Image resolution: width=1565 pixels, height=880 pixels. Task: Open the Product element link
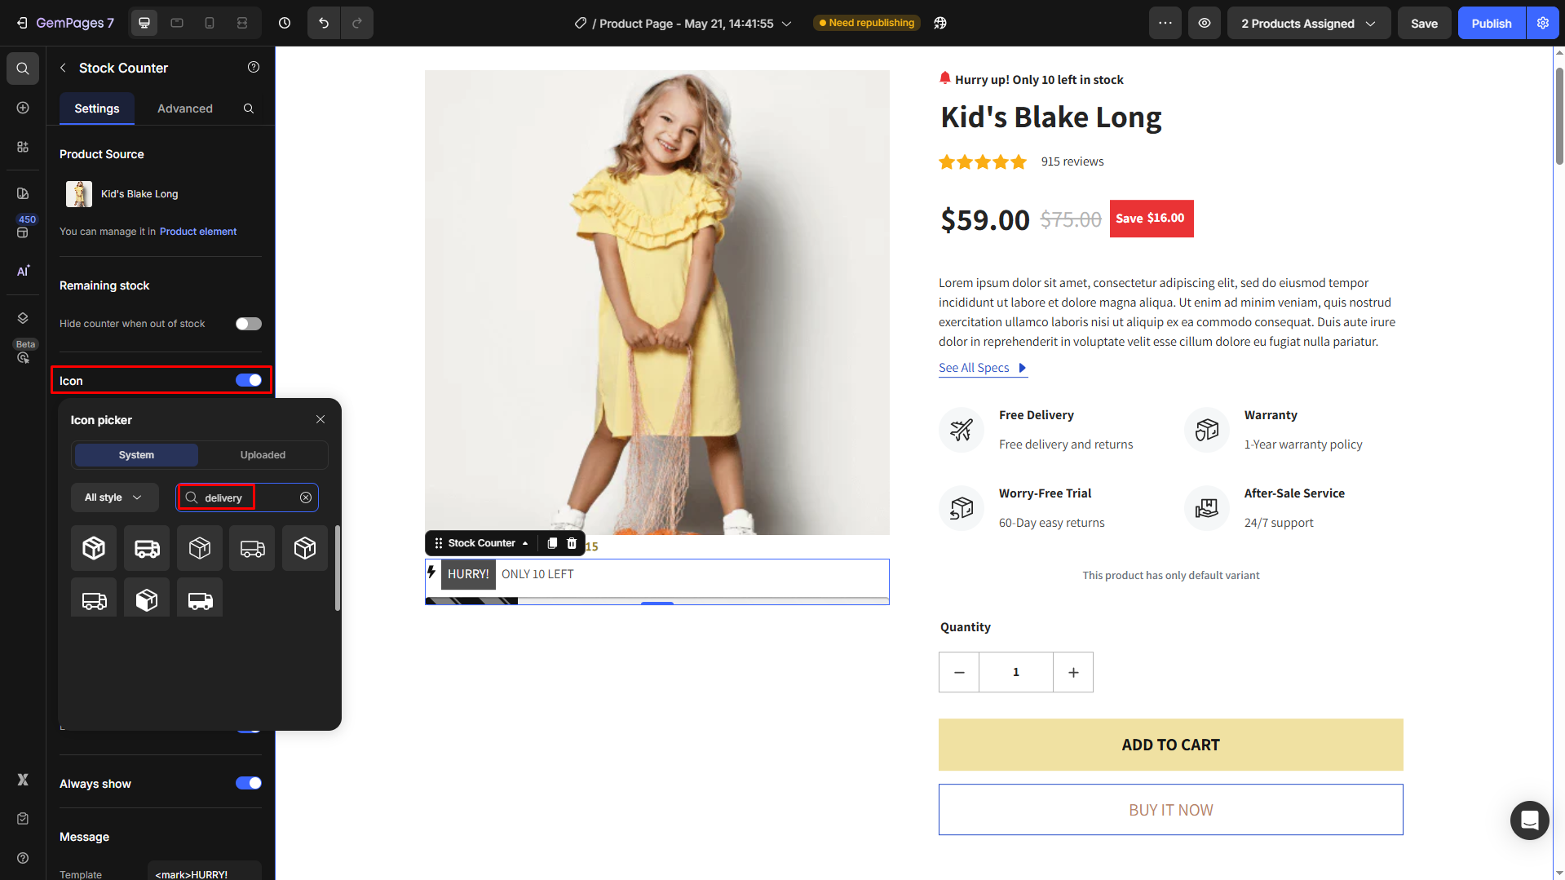coord(198,232)
